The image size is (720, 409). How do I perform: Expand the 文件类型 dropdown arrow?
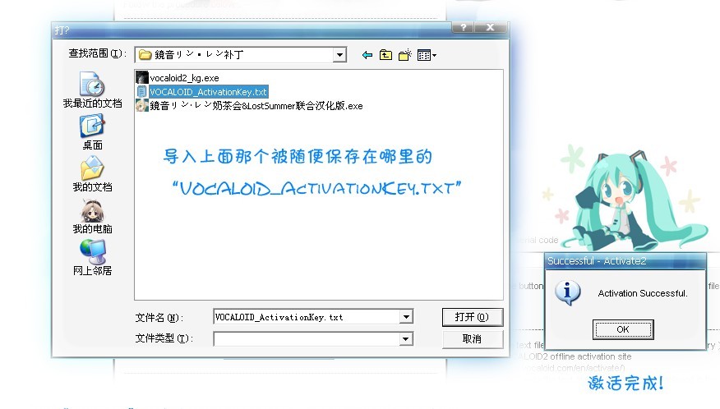click(406, 339)
